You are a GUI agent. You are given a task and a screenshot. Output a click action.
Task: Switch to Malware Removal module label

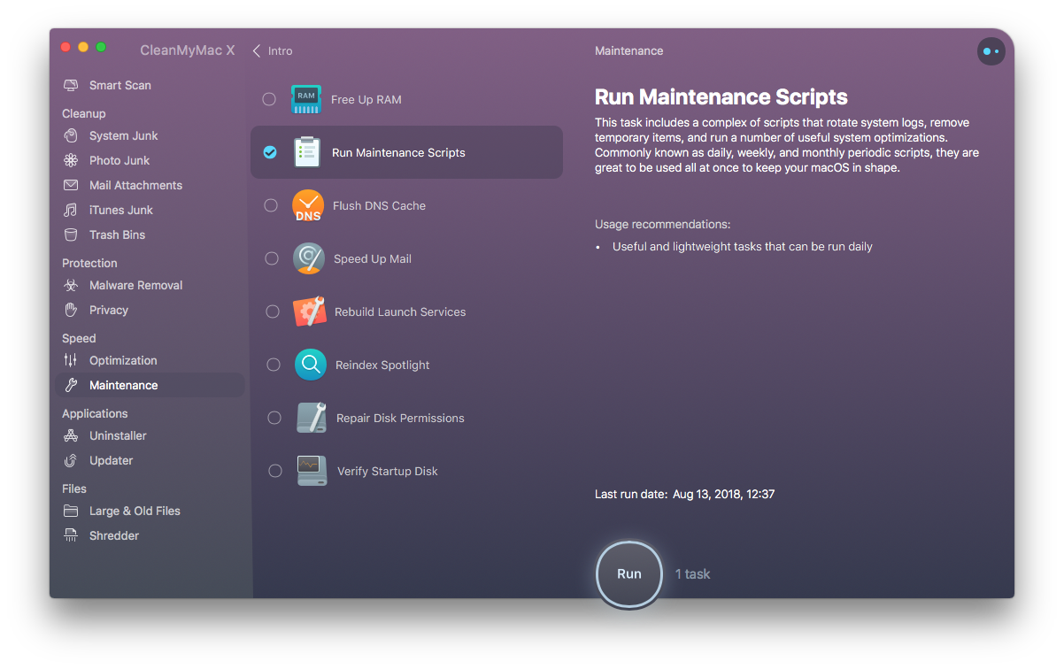[136, 285]
